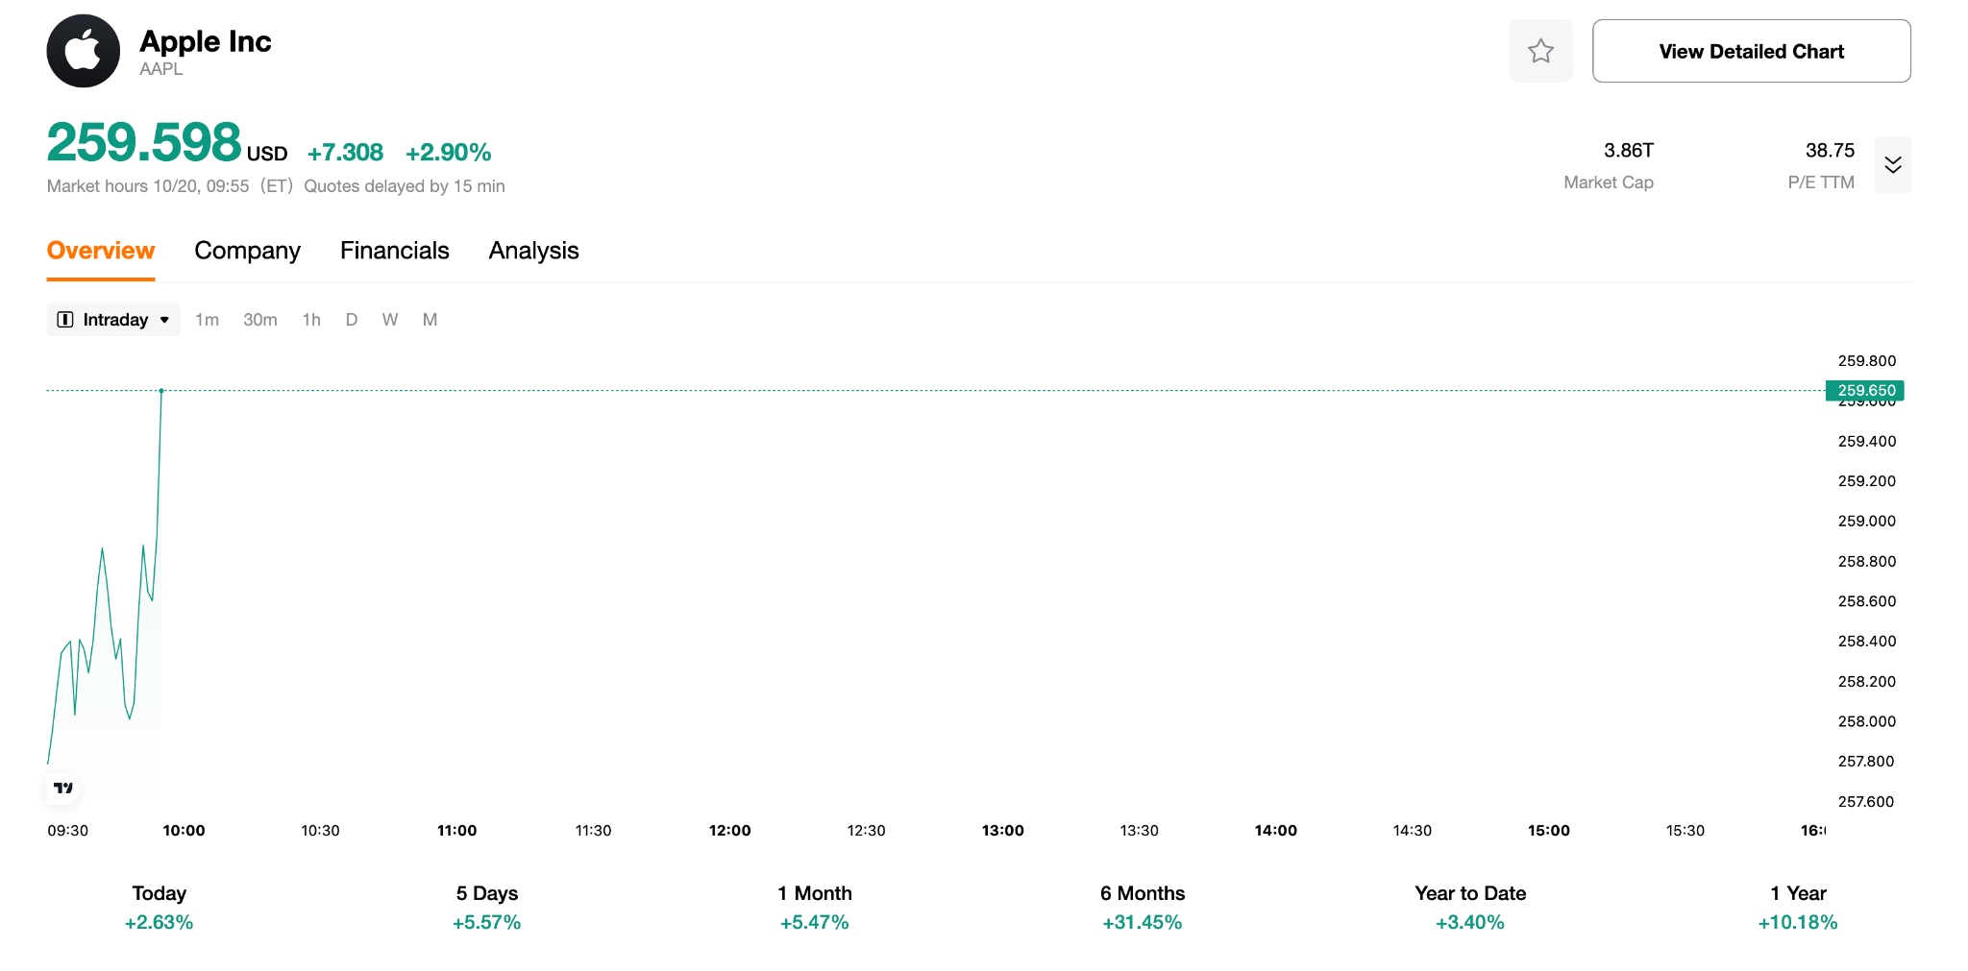Click the Apple logo icon
Screen dimensions: 1968x971
click(x=84, y=51)
